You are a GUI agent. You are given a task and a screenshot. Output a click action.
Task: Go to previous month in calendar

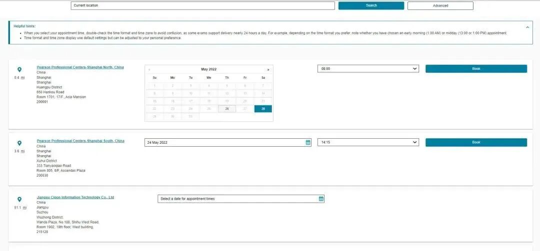149,69
